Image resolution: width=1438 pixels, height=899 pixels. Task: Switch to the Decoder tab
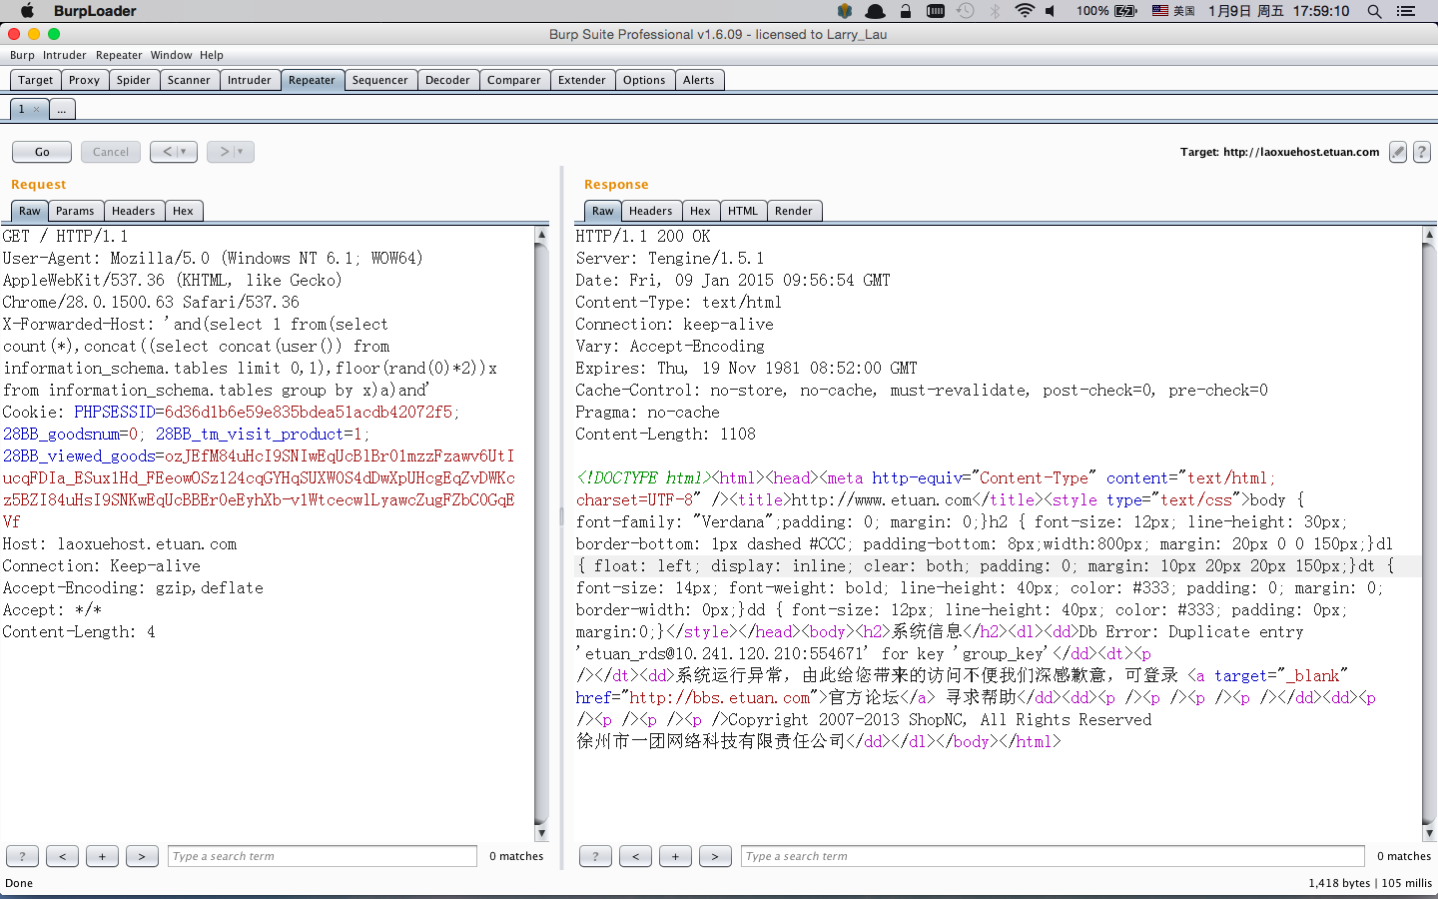(x=447, y=80)
